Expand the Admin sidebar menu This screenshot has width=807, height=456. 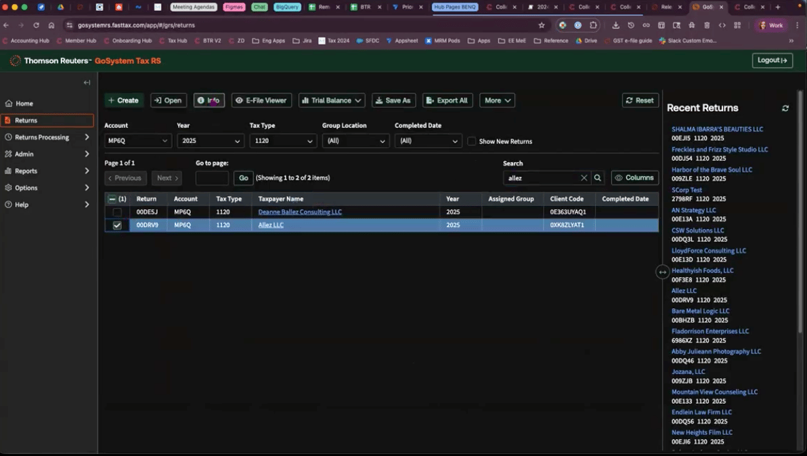[47, 154]
